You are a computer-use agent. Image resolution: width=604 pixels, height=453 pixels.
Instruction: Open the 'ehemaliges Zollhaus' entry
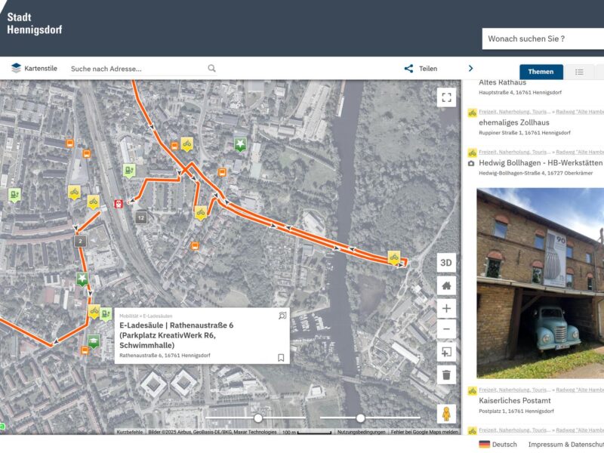coord(514,122)
